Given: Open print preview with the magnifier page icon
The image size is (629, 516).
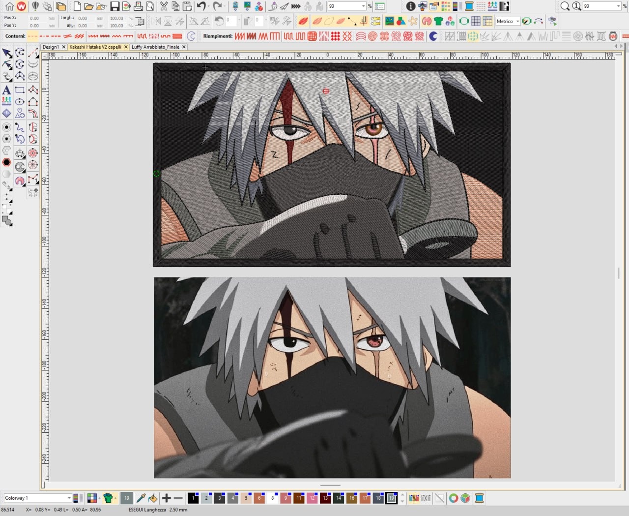Looking at the screenshot, I should click(150, 6).
